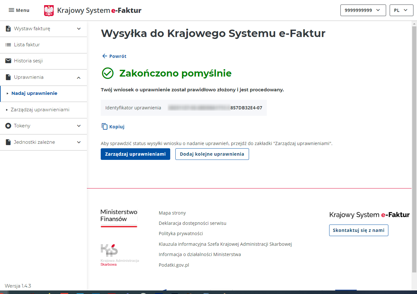Click the footer Krajowy System e-Faktur logo
Image resolution: width=417 pixels, height=294 pixels.
tap(369, 215)
